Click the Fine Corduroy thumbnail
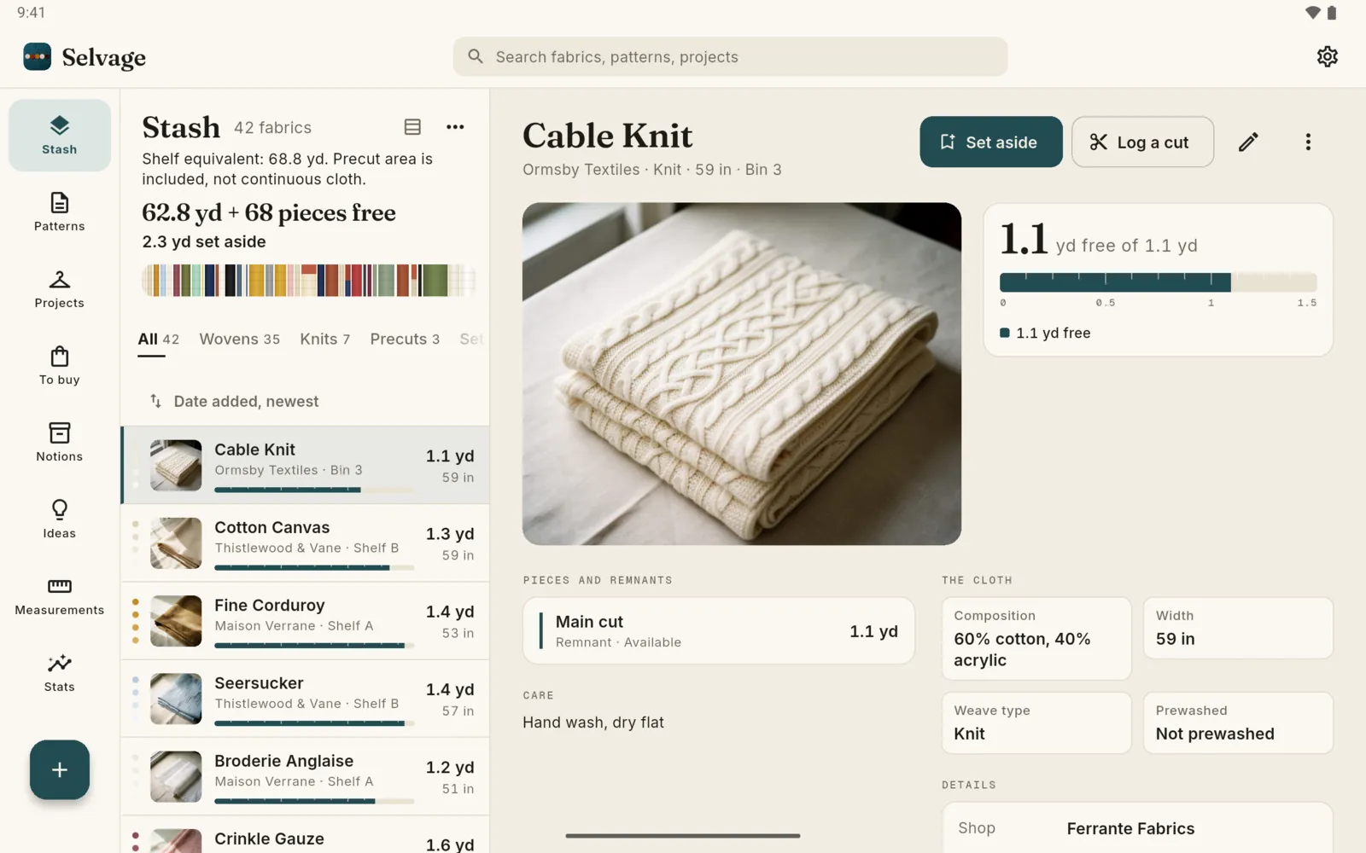This screenshot has height=853, width=1366. 176,620
